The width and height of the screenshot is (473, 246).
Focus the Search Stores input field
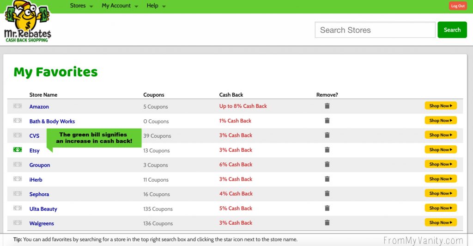[375, 30]
